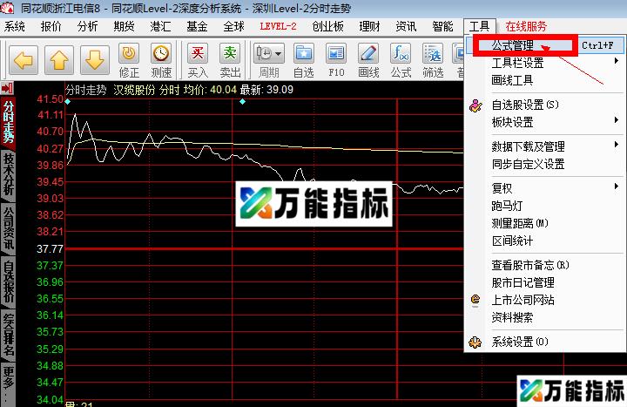
Task: Click the down arrow toolbar icon
Action: coord(94,60)
